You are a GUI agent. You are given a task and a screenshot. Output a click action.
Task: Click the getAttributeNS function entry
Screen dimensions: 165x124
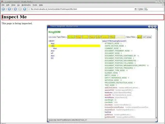pos(110,117)
